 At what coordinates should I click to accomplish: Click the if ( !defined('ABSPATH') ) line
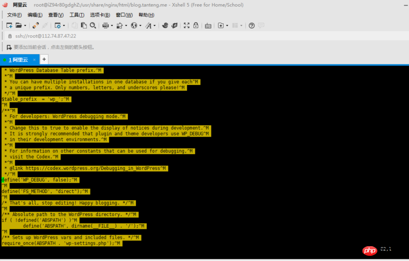click(40, 220)
